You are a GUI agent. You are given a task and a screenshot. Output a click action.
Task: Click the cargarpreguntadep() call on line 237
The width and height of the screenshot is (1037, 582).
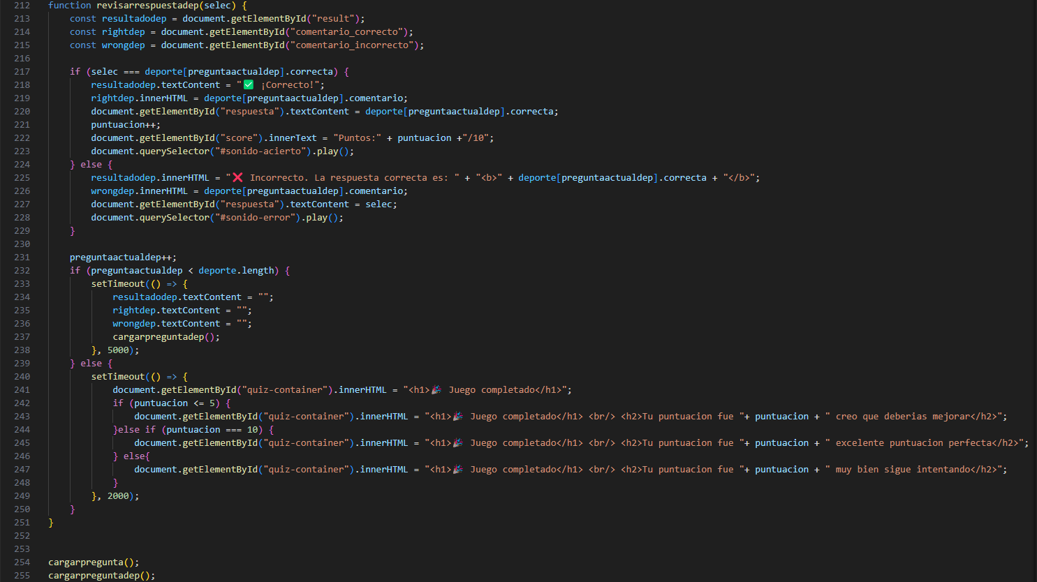[x=166, y=336]
